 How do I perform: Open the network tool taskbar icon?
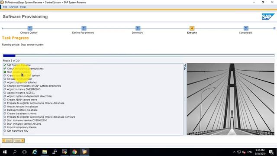point(55,152)
